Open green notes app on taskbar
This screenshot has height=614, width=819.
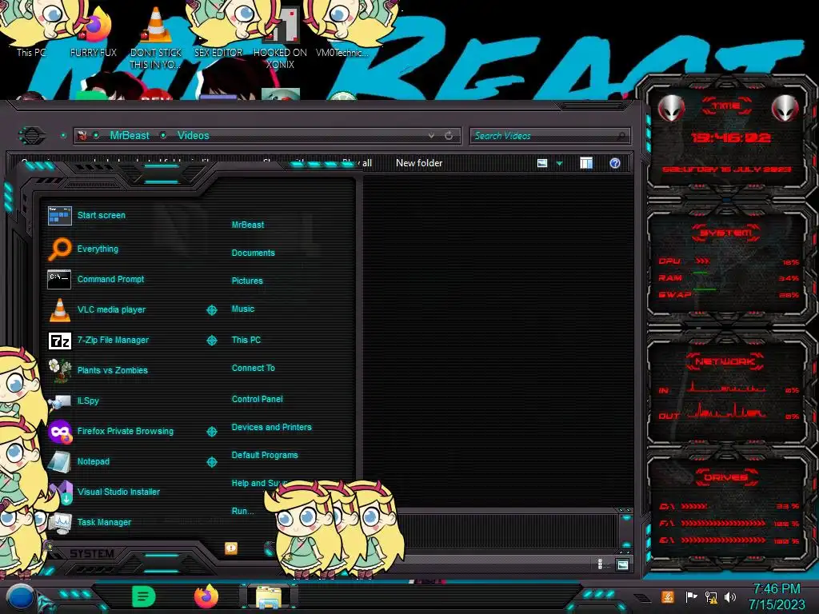pos(143,596)
